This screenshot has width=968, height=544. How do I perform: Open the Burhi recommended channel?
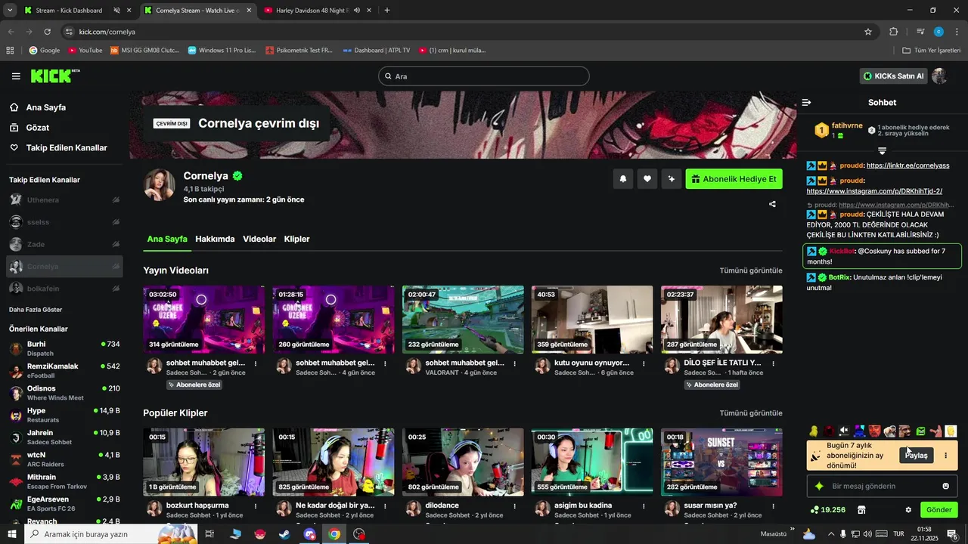pos(64,348)
